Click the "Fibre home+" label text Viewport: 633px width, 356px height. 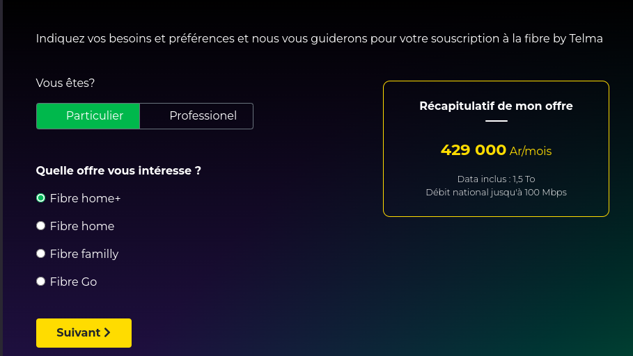[85, 198]
